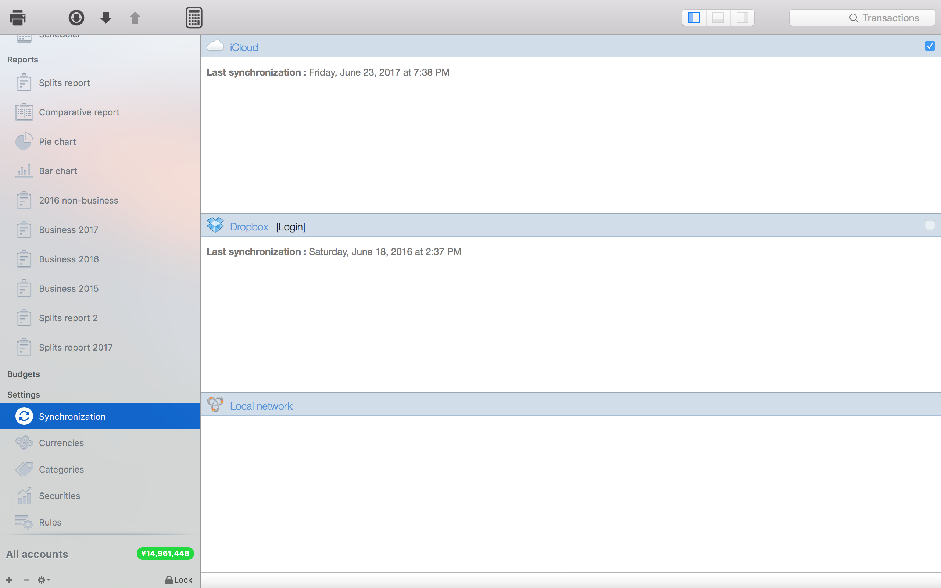Viewport: 941px width, 588px height.
Task: Toggle the left sidebar panel view button
Action: click(694, 18)
